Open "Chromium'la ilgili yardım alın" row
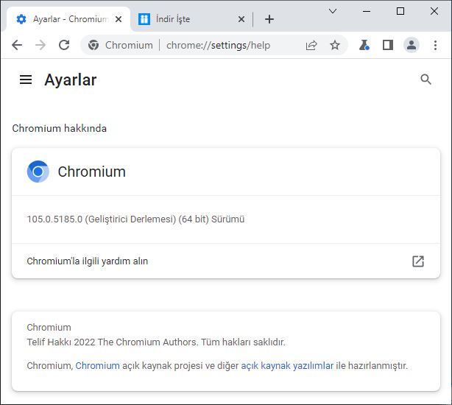This screenshot has width=452, height=405. coord(226,261)
